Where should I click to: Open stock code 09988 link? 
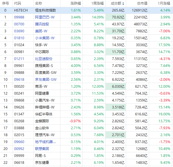coord(19,17)
